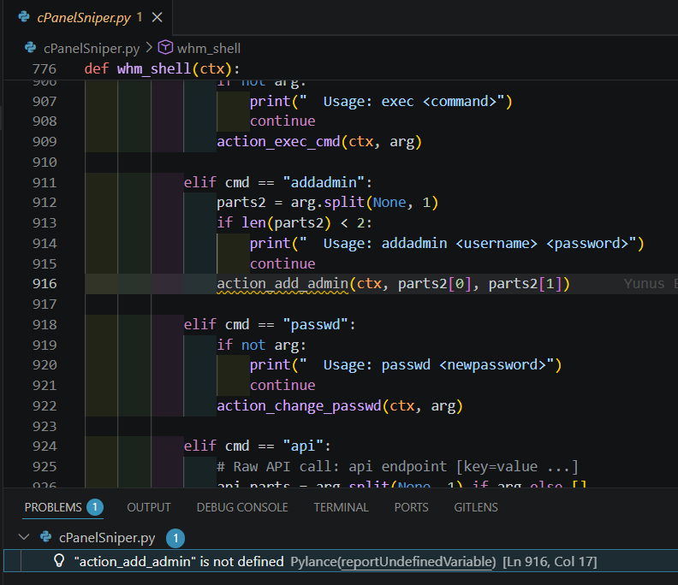Open the GITLENS panel tab
Viewport: 678px width, 585px height.
pos(476,507)
